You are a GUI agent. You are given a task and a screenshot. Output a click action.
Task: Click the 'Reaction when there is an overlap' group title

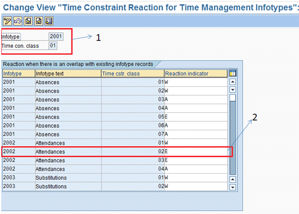pos(78,64)
